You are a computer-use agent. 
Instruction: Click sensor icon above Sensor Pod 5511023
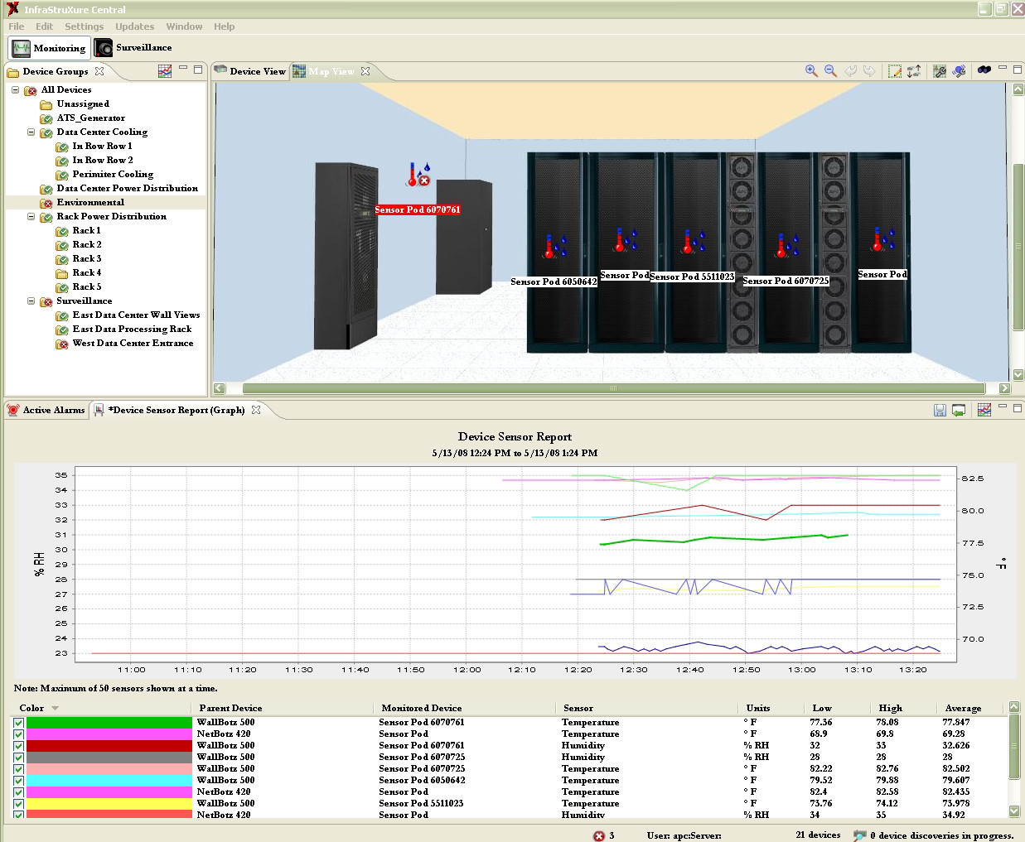(694, 242)
